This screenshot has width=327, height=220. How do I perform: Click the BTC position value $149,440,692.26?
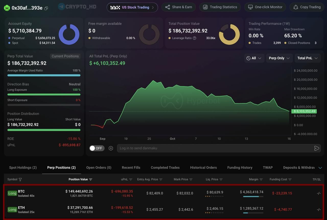(79, 191)
